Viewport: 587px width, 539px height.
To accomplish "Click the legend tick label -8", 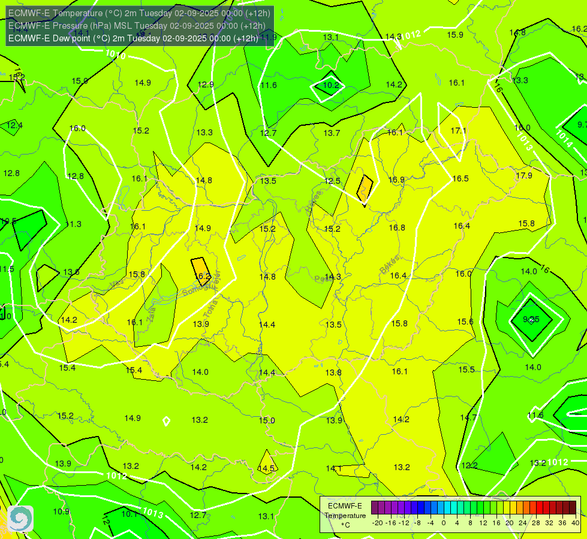I will click(x=417, y=523).
